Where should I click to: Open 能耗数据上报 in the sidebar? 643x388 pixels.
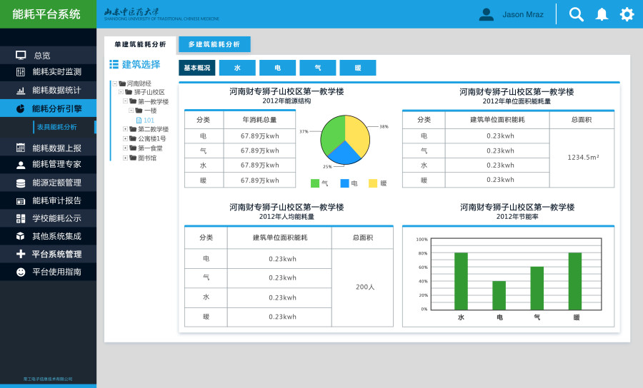click(x=48, y=148)
